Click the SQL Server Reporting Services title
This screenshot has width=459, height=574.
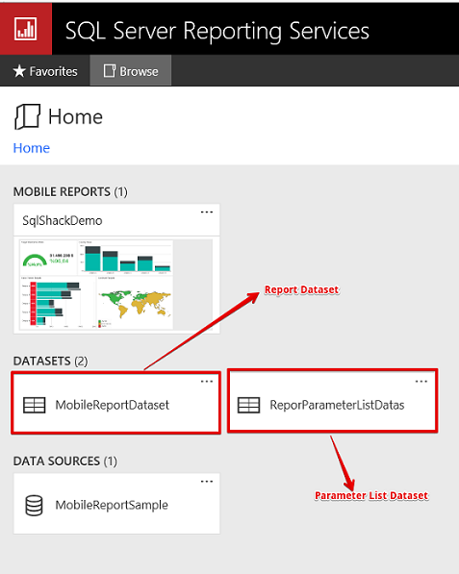tap(217, 31)
